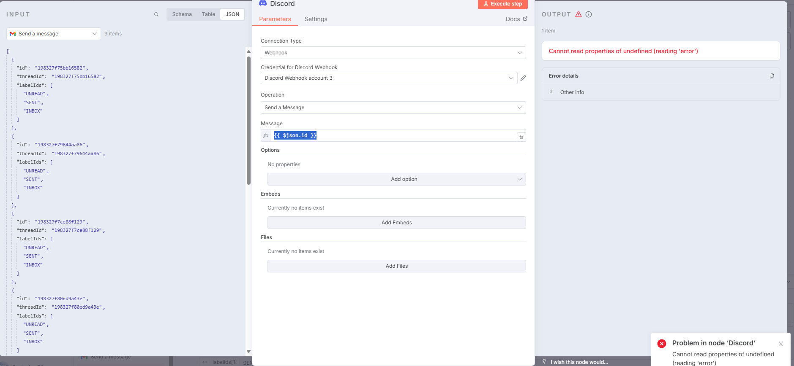Switch to the Settings tab
The width and height of the screenshot is (794, 366).
click(x=316, y=19)
